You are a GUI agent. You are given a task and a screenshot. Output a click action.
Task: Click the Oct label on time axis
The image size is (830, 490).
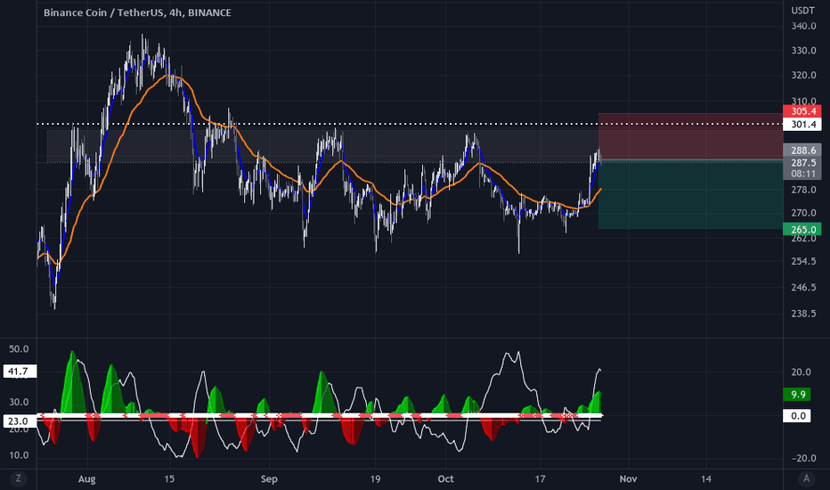[445, 479]
